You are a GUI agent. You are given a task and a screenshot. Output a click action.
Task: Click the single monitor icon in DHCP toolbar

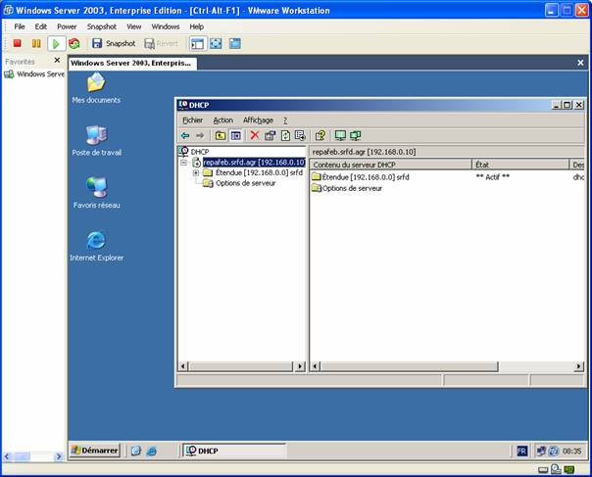coord(340,135)
